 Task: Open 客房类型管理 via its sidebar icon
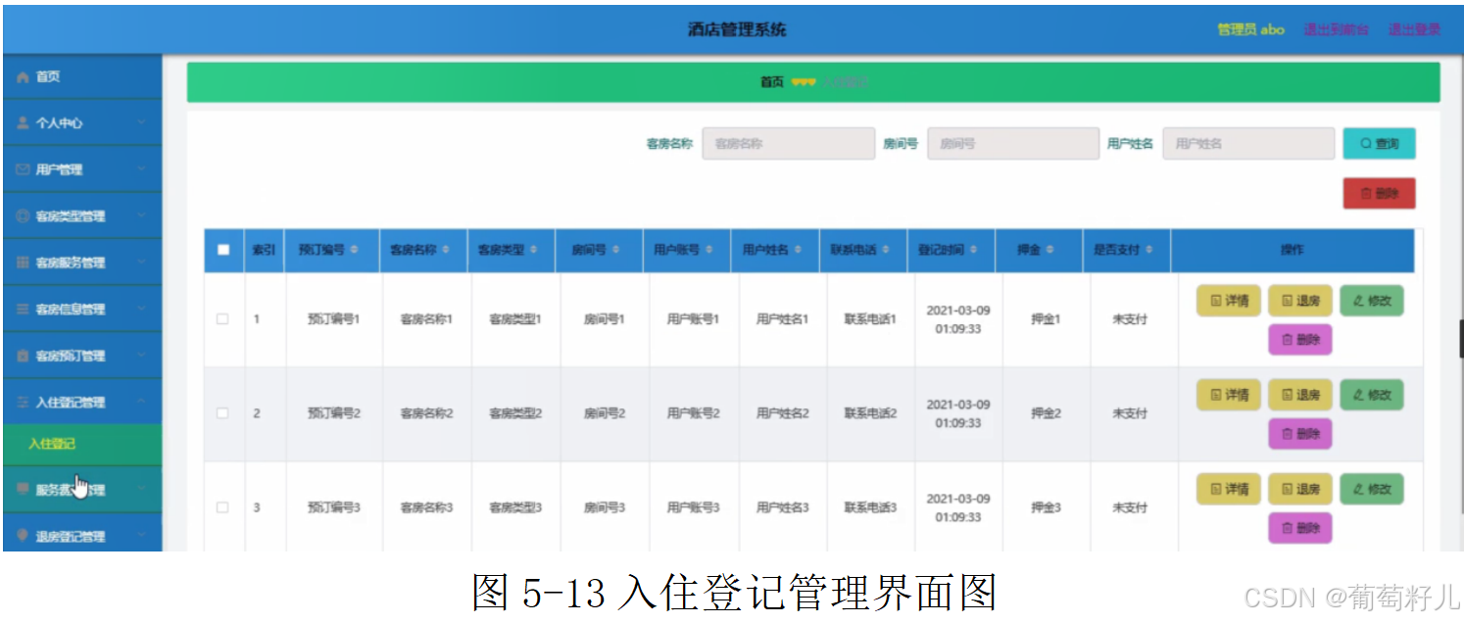(24, 216)
